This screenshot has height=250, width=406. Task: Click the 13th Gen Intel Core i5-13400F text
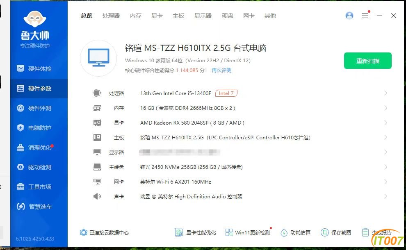tap(176, 93)
